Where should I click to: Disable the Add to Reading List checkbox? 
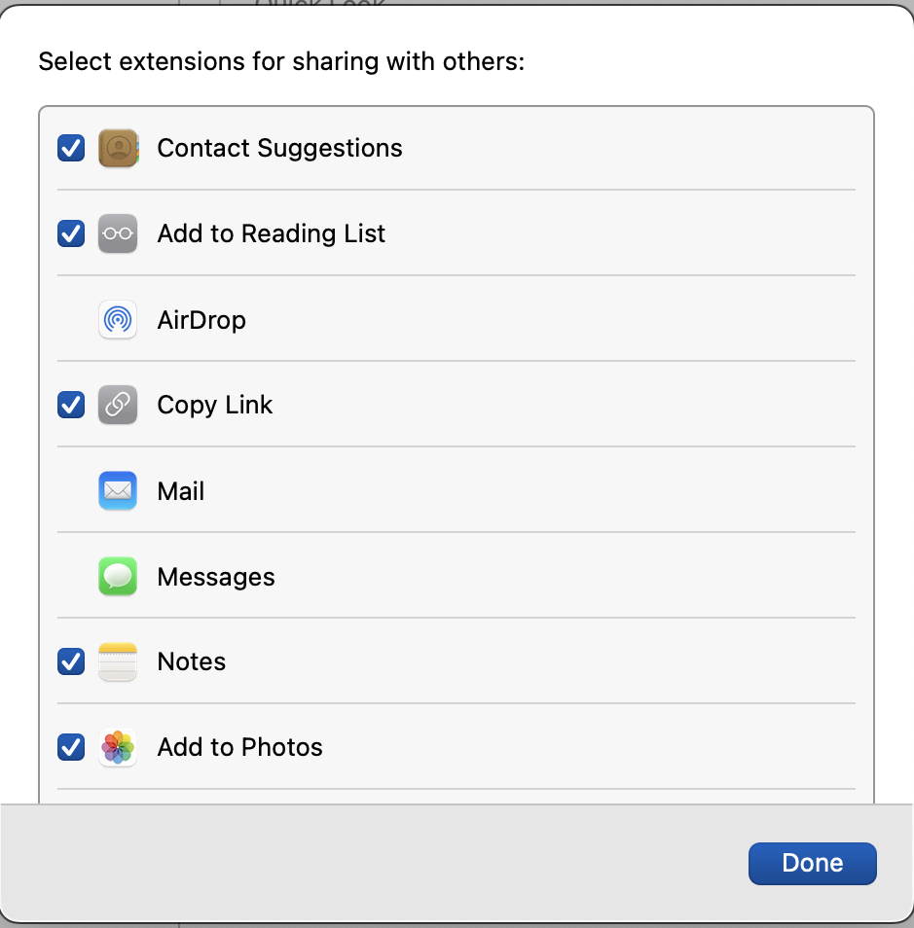(71, 233)
